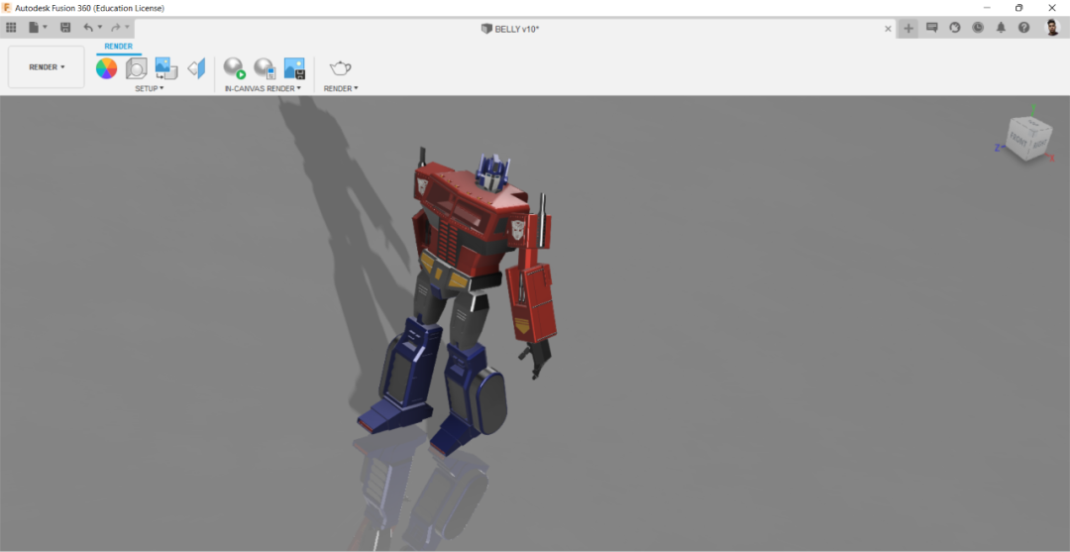Screen dimensions: 1070x552
Task: Click the teapot Render icon
Action: tap(341, 67)
